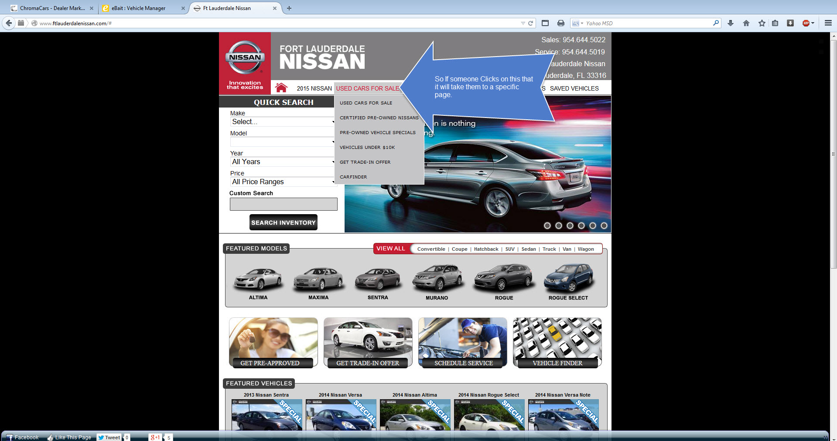
Task: Click the browser address bar
Action: (x=279, y=23)
